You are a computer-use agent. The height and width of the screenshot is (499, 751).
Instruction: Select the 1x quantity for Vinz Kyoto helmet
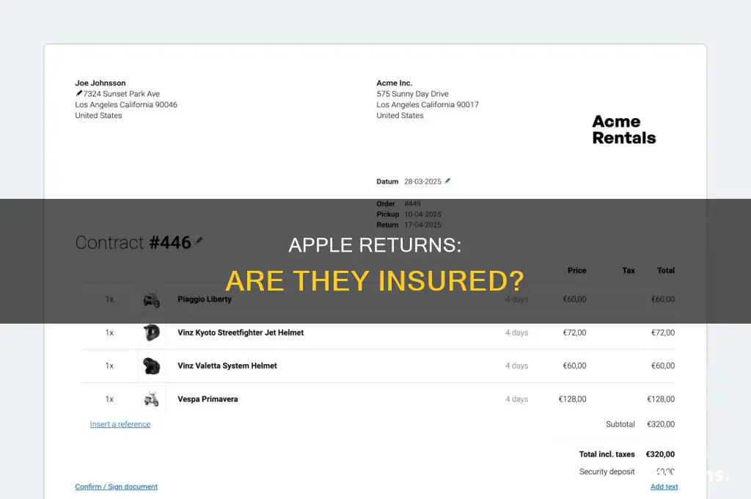click(x=109, y=332)
